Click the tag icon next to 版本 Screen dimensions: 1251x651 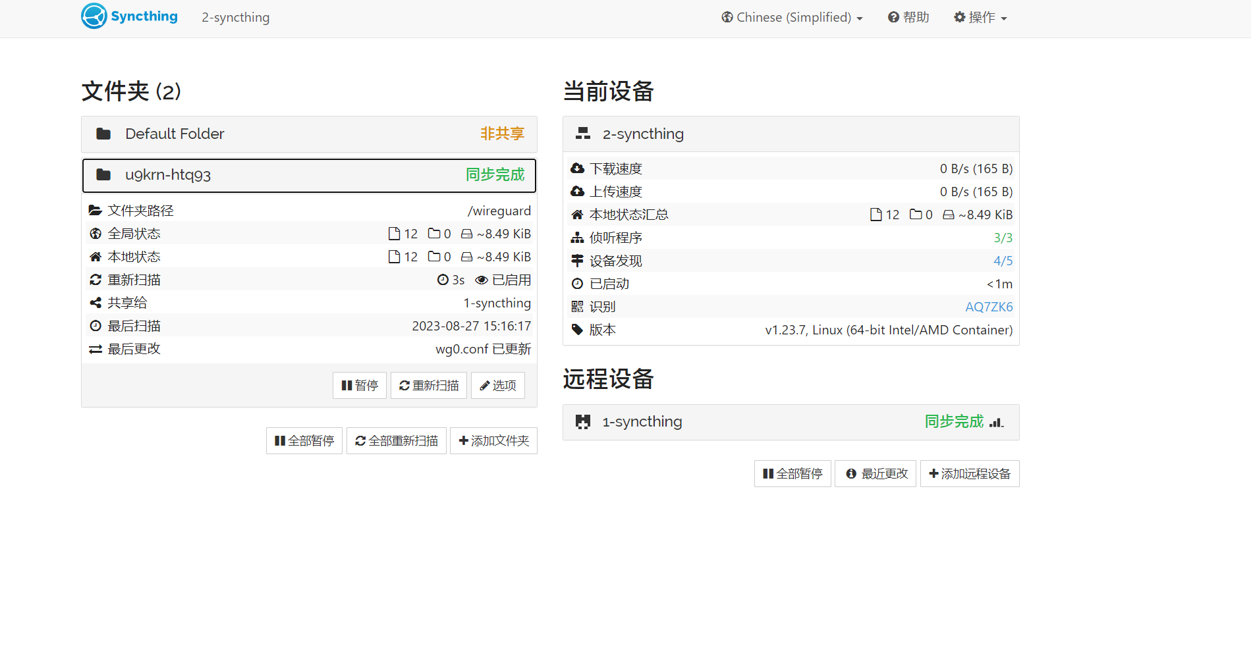pos(578,330)
